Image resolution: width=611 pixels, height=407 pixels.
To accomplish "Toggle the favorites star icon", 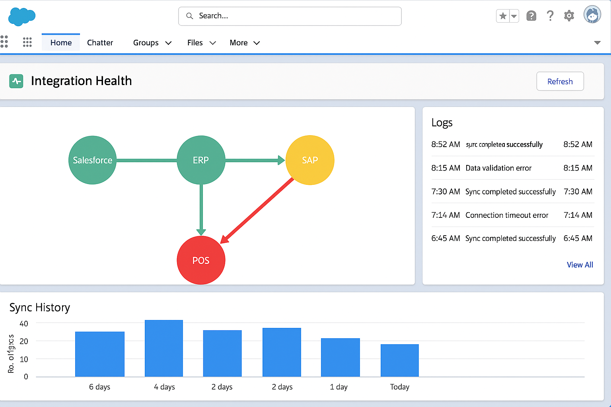I will pos(502,16).
